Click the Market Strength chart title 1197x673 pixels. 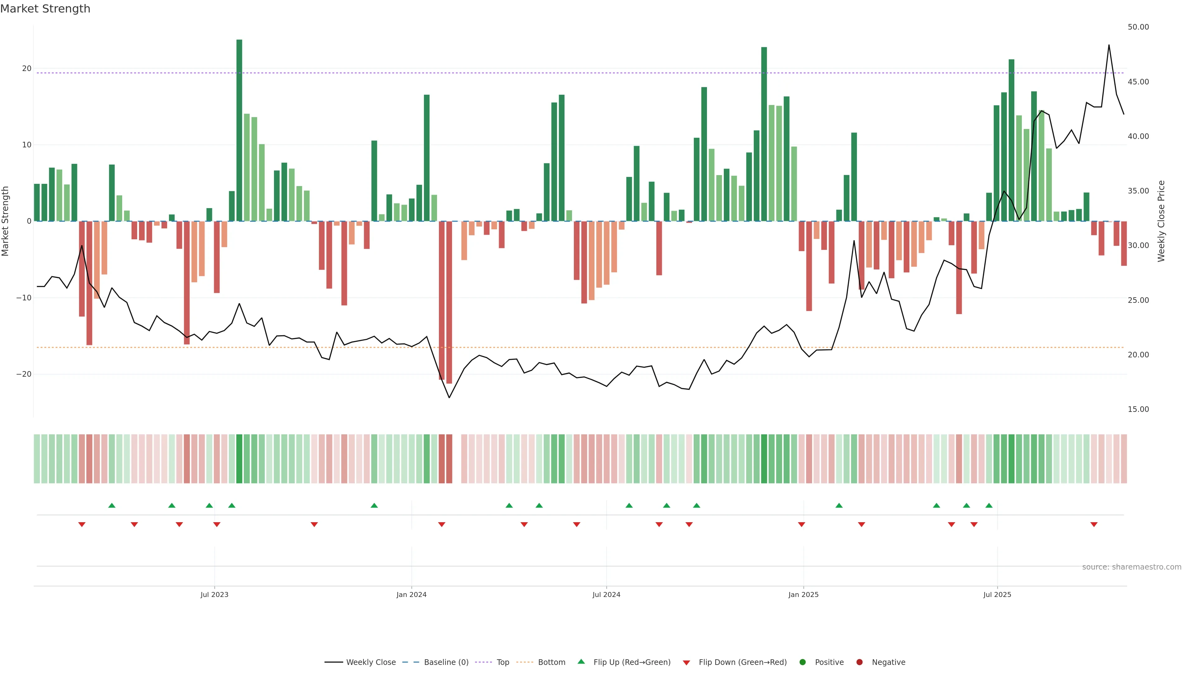tap(45, 9)
